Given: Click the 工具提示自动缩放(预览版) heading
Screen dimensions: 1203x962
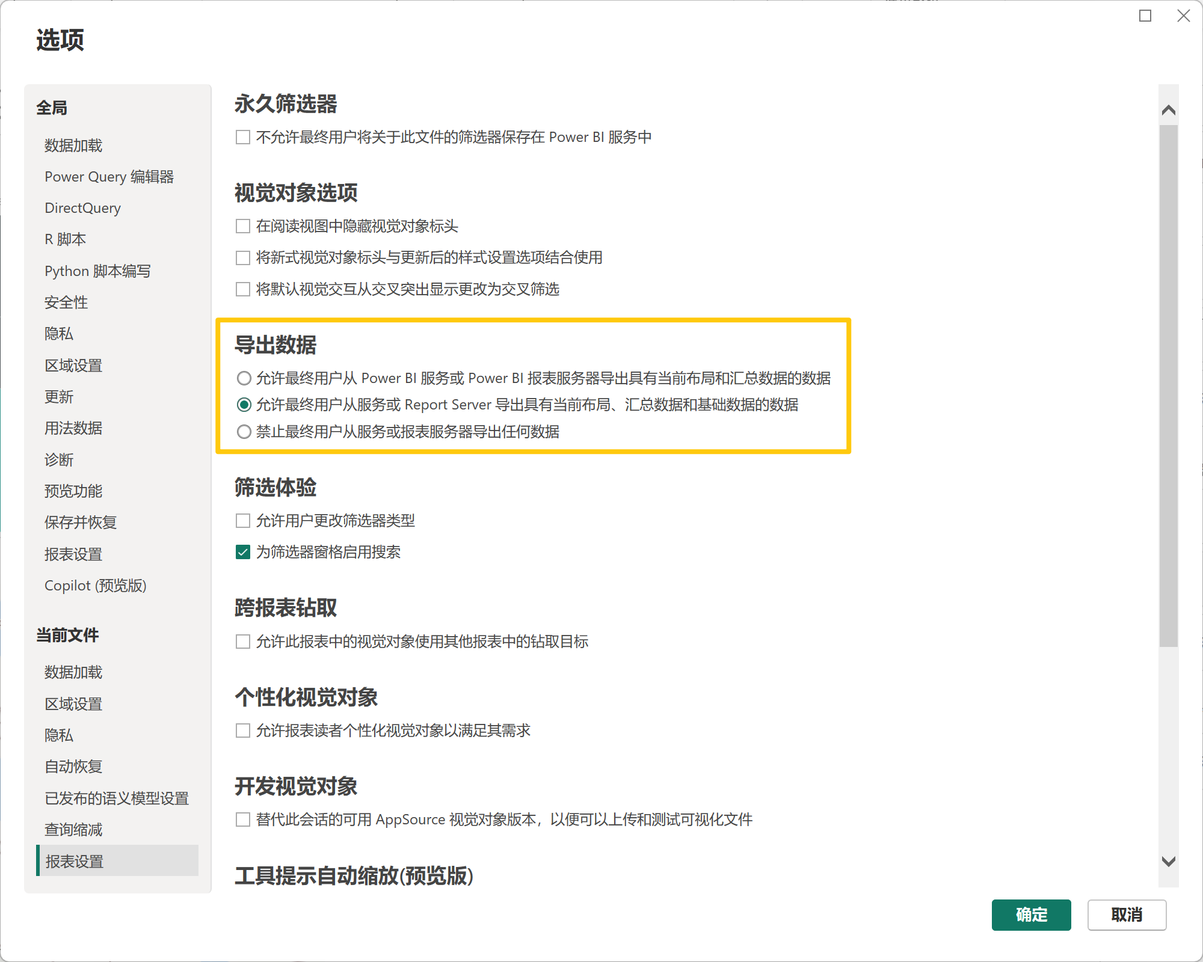Looking at the screenshot, I should coord(354,876).
